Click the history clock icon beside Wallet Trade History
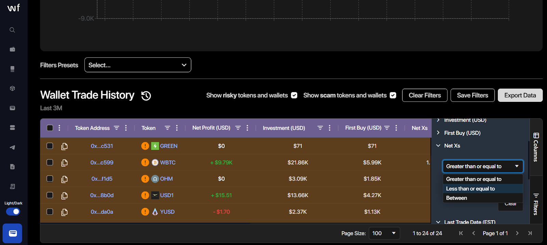 point(146,96)
